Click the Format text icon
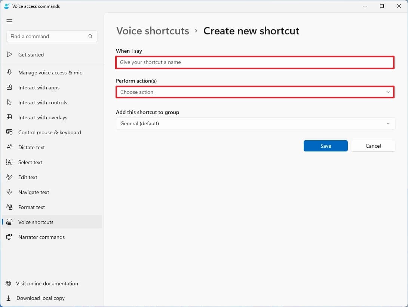Viewport: 408px width, 307px height. click(x=9, y=207)
